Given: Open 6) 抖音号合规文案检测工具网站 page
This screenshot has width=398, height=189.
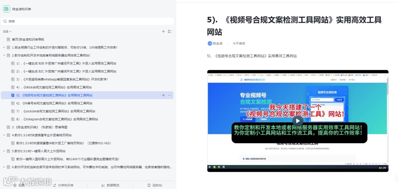Looking at the screenshot, I should pyautogui.click(x=54, y=103).
